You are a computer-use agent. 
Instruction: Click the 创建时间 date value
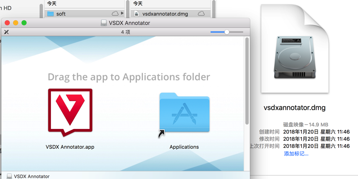click(316, 132)
